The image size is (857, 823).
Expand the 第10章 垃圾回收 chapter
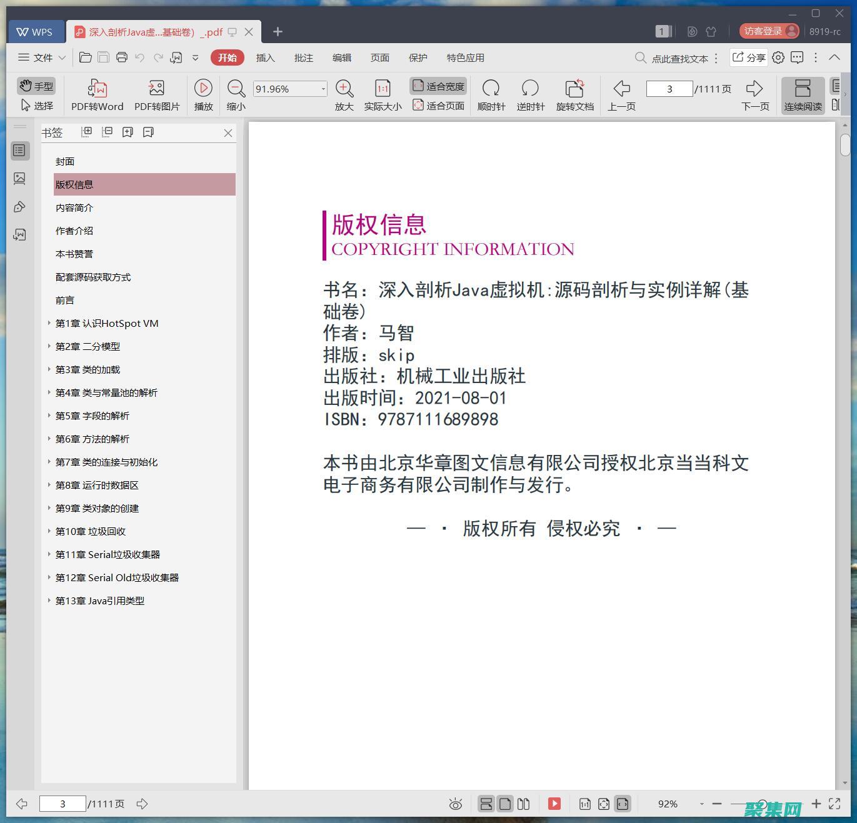[49, 531]
